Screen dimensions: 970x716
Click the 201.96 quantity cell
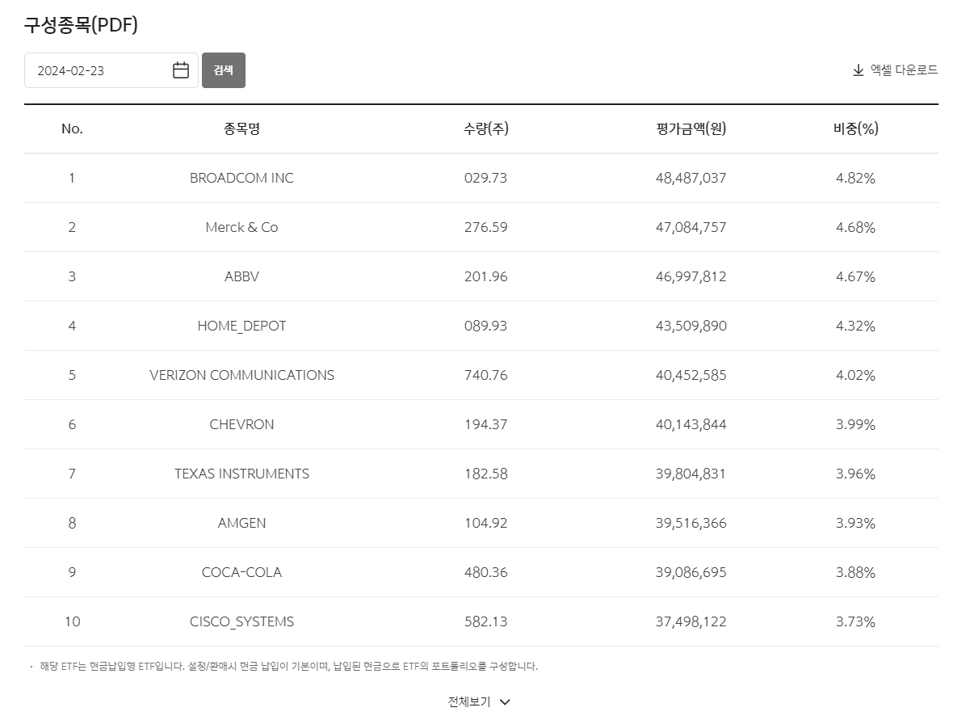pyautogui.click(x=486, y=276)
